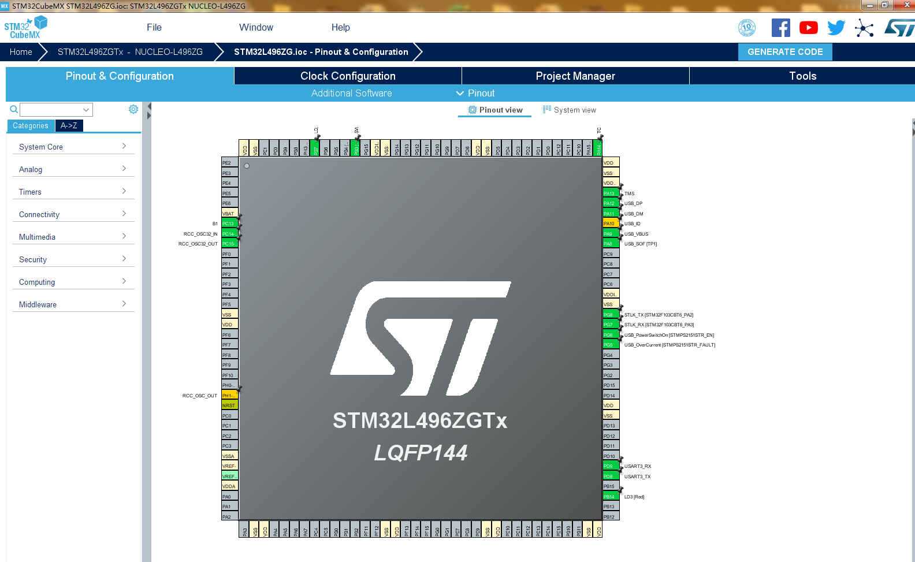The height and width of the screenshot is (562, 915).
Task: Expand the System Core category
Action: (73, 147)
